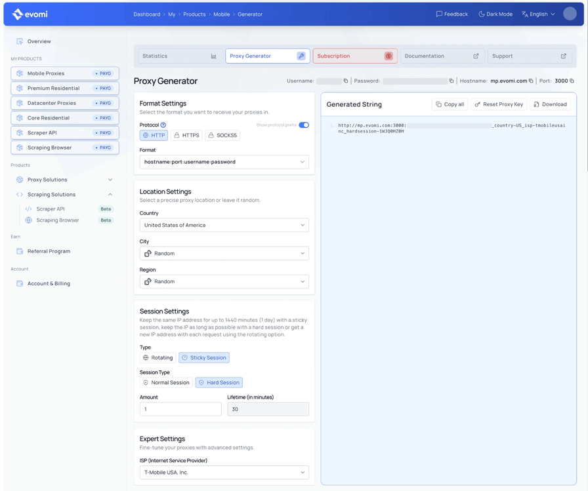Click the Amount input field
Image resolution: width=588 pixels, height=491 pixels.
[x=180, y=409]
